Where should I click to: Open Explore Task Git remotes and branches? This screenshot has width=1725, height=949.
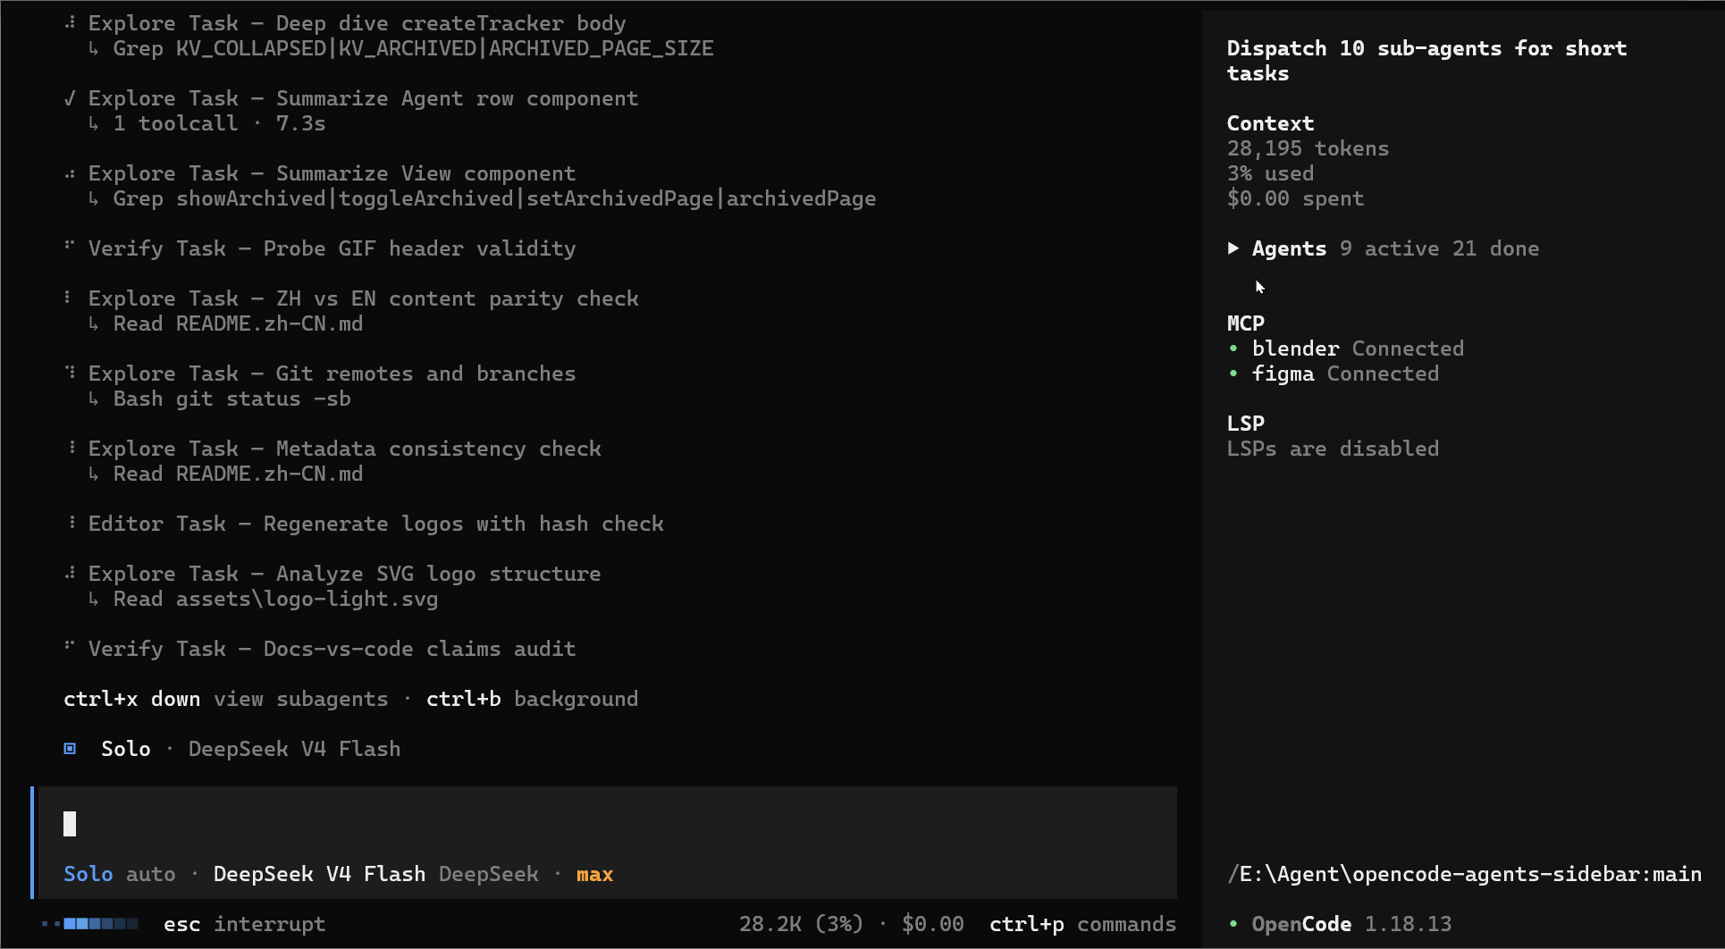click(332, 374)
